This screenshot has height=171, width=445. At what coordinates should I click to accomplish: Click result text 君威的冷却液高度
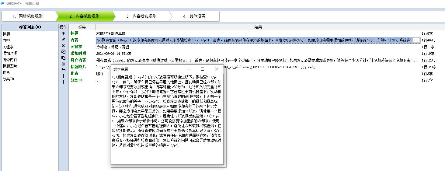[x=111, y=33]
